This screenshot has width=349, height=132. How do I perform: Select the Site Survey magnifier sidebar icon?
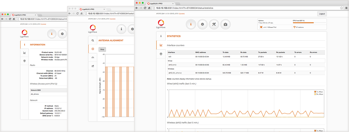(93, 40)
